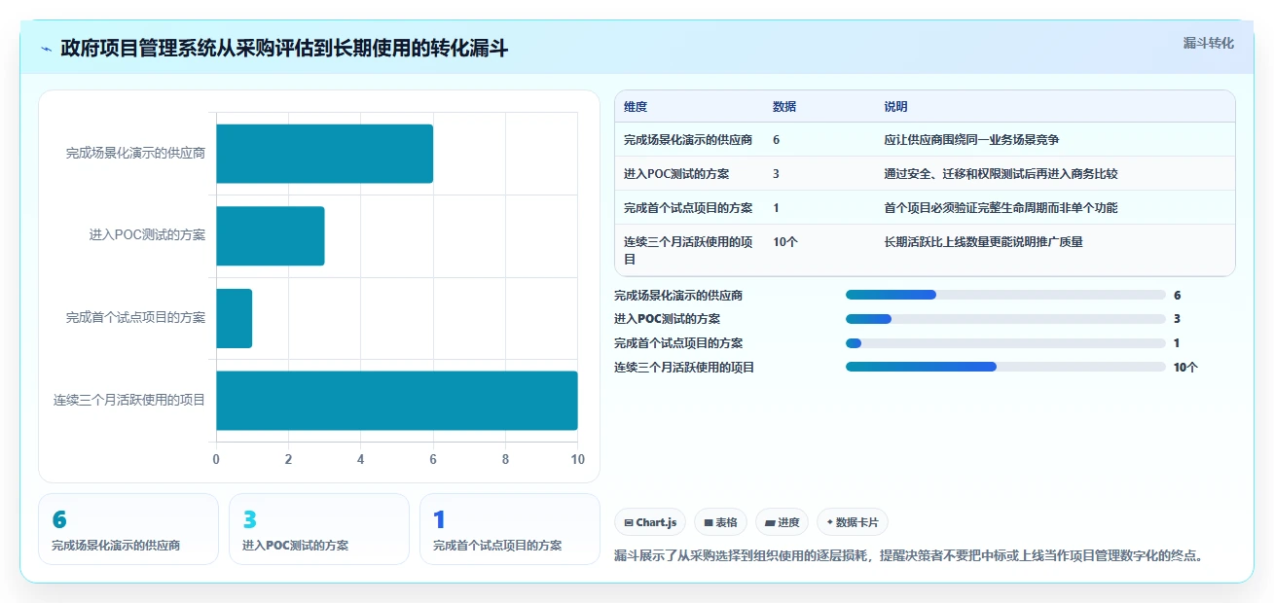Select table cell 完成首个试点项目的方案

(x=688, y=208)
